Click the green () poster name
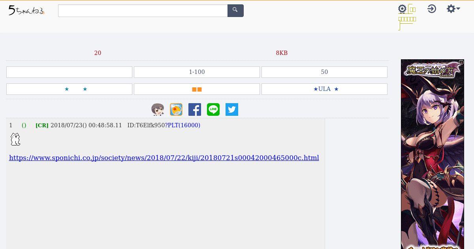 [24, 125]
